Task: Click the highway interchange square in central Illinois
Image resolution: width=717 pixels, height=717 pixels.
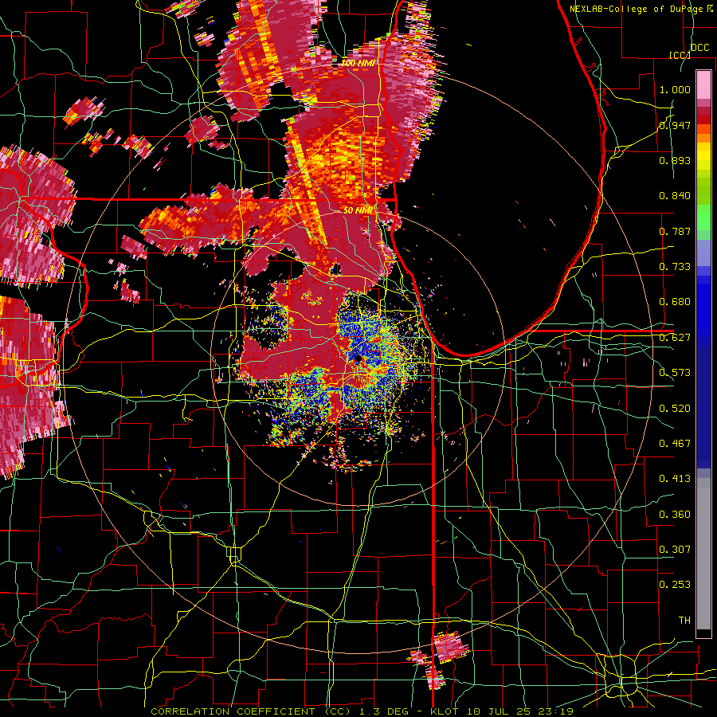Action: (x=234, y=554)
